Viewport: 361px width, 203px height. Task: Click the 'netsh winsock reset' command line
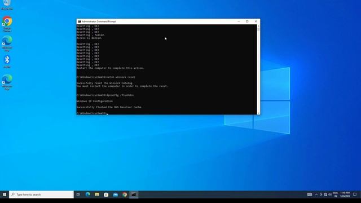click(x=106, y=77)
